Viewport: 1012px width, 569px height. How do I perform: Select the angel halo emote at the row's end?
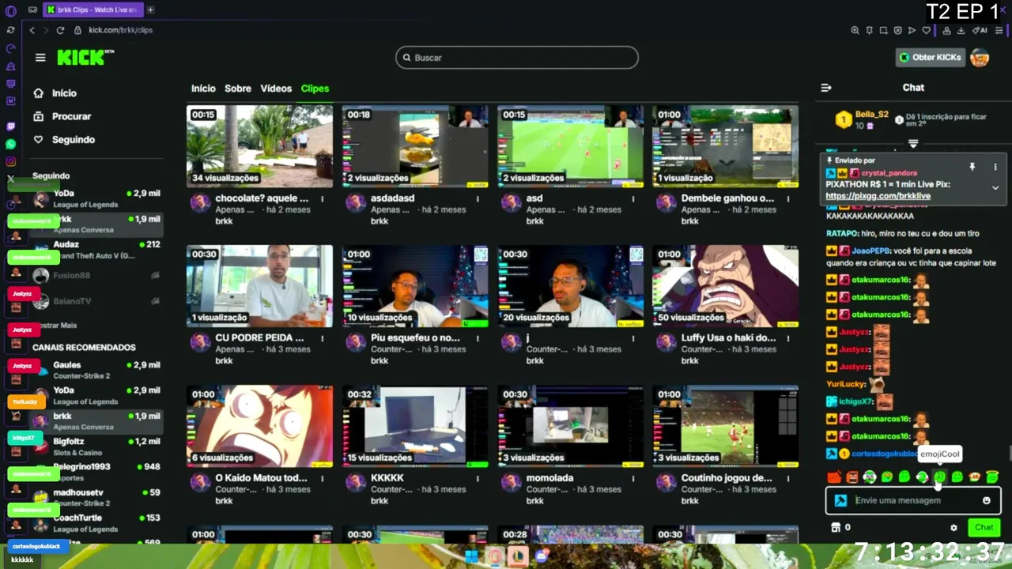(x=992, y=477)
